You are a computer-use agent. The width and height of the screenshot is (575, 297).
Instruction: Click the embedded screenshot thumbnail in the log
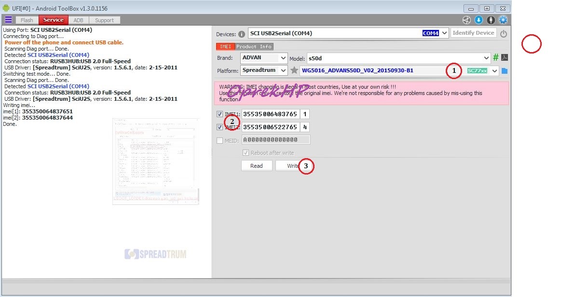click(x=155, y=162)
